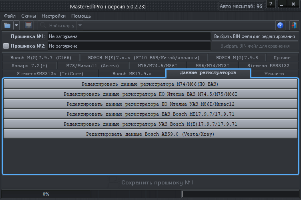Expand the dropdown arrow beside the folder icon

[16, 26]
